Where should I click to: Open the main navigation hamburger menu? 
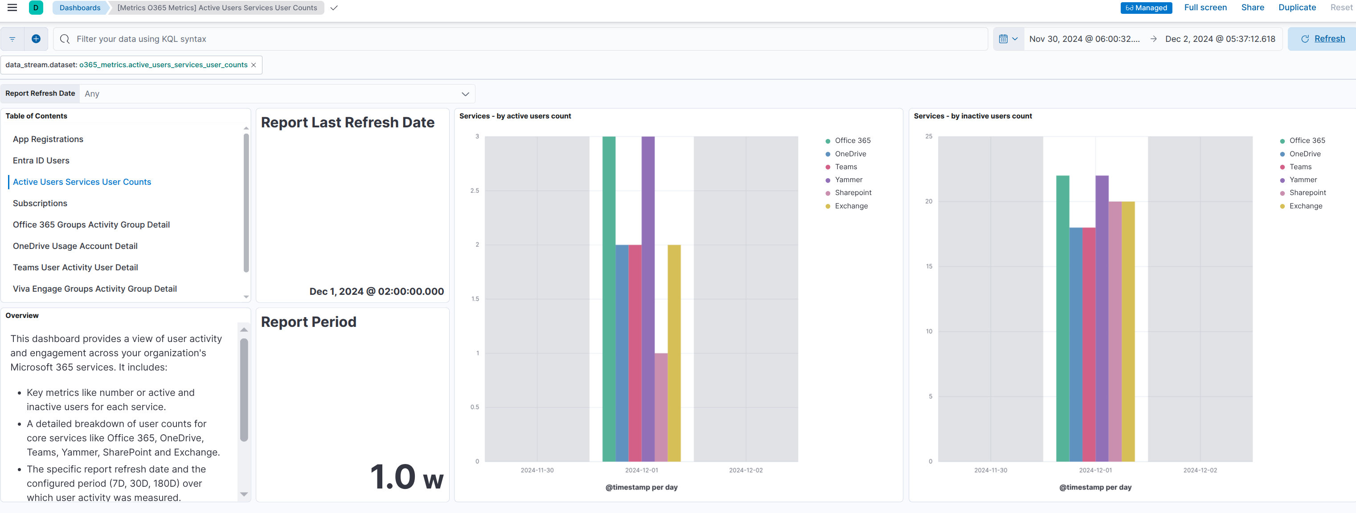click(12, 8)
